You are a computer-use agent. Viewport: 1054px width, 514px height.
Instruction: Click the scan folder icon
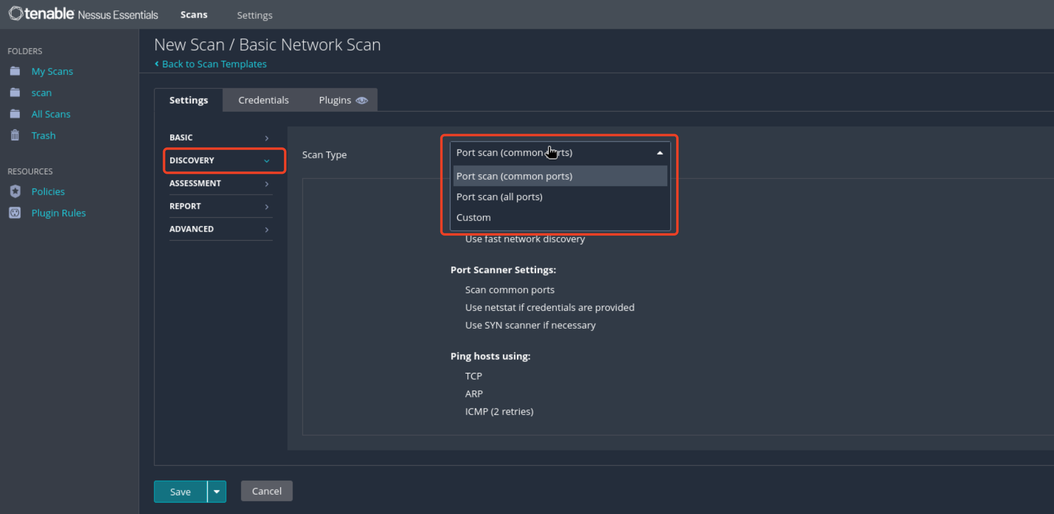15,93
